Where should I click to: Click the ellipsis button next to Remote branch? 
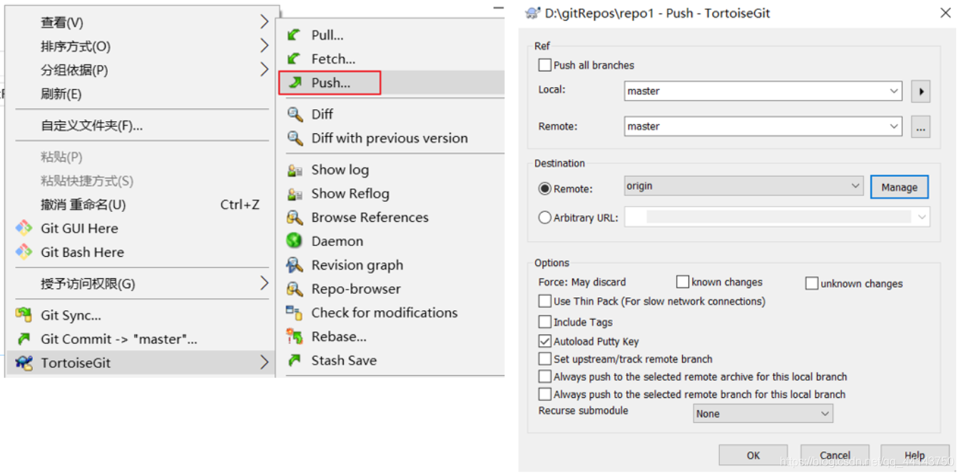[x=921, y=127]
